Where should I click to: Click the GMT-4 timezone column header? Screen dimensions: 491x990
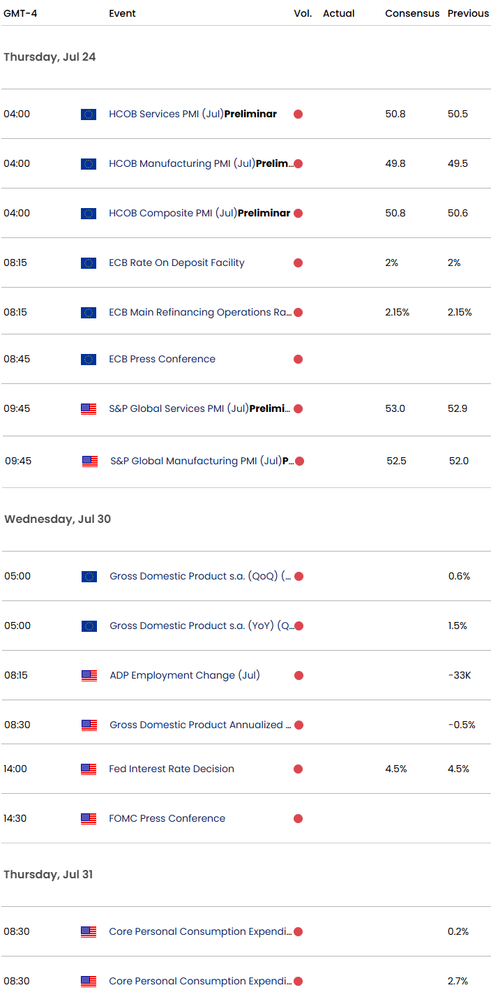20,13
